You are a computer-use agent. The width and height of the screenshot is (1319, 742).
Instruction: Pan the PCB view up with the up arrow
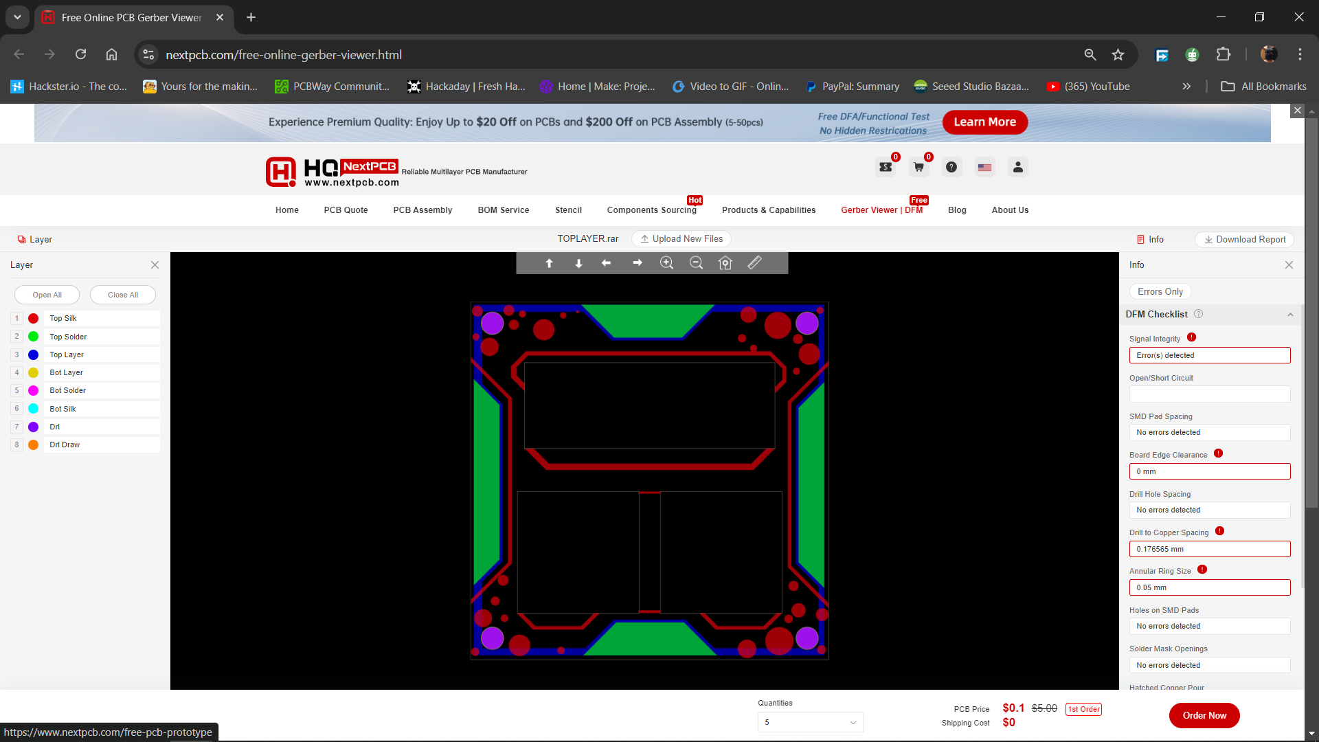(x=549, y=263)
